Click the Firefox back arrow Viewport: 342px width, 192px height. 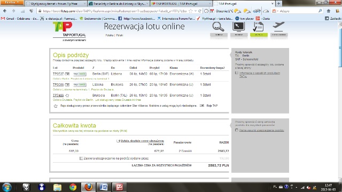5,11
